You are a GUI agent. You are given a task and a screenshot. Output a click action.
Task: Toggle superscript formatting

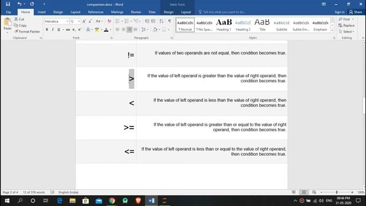tap(80, 30)
